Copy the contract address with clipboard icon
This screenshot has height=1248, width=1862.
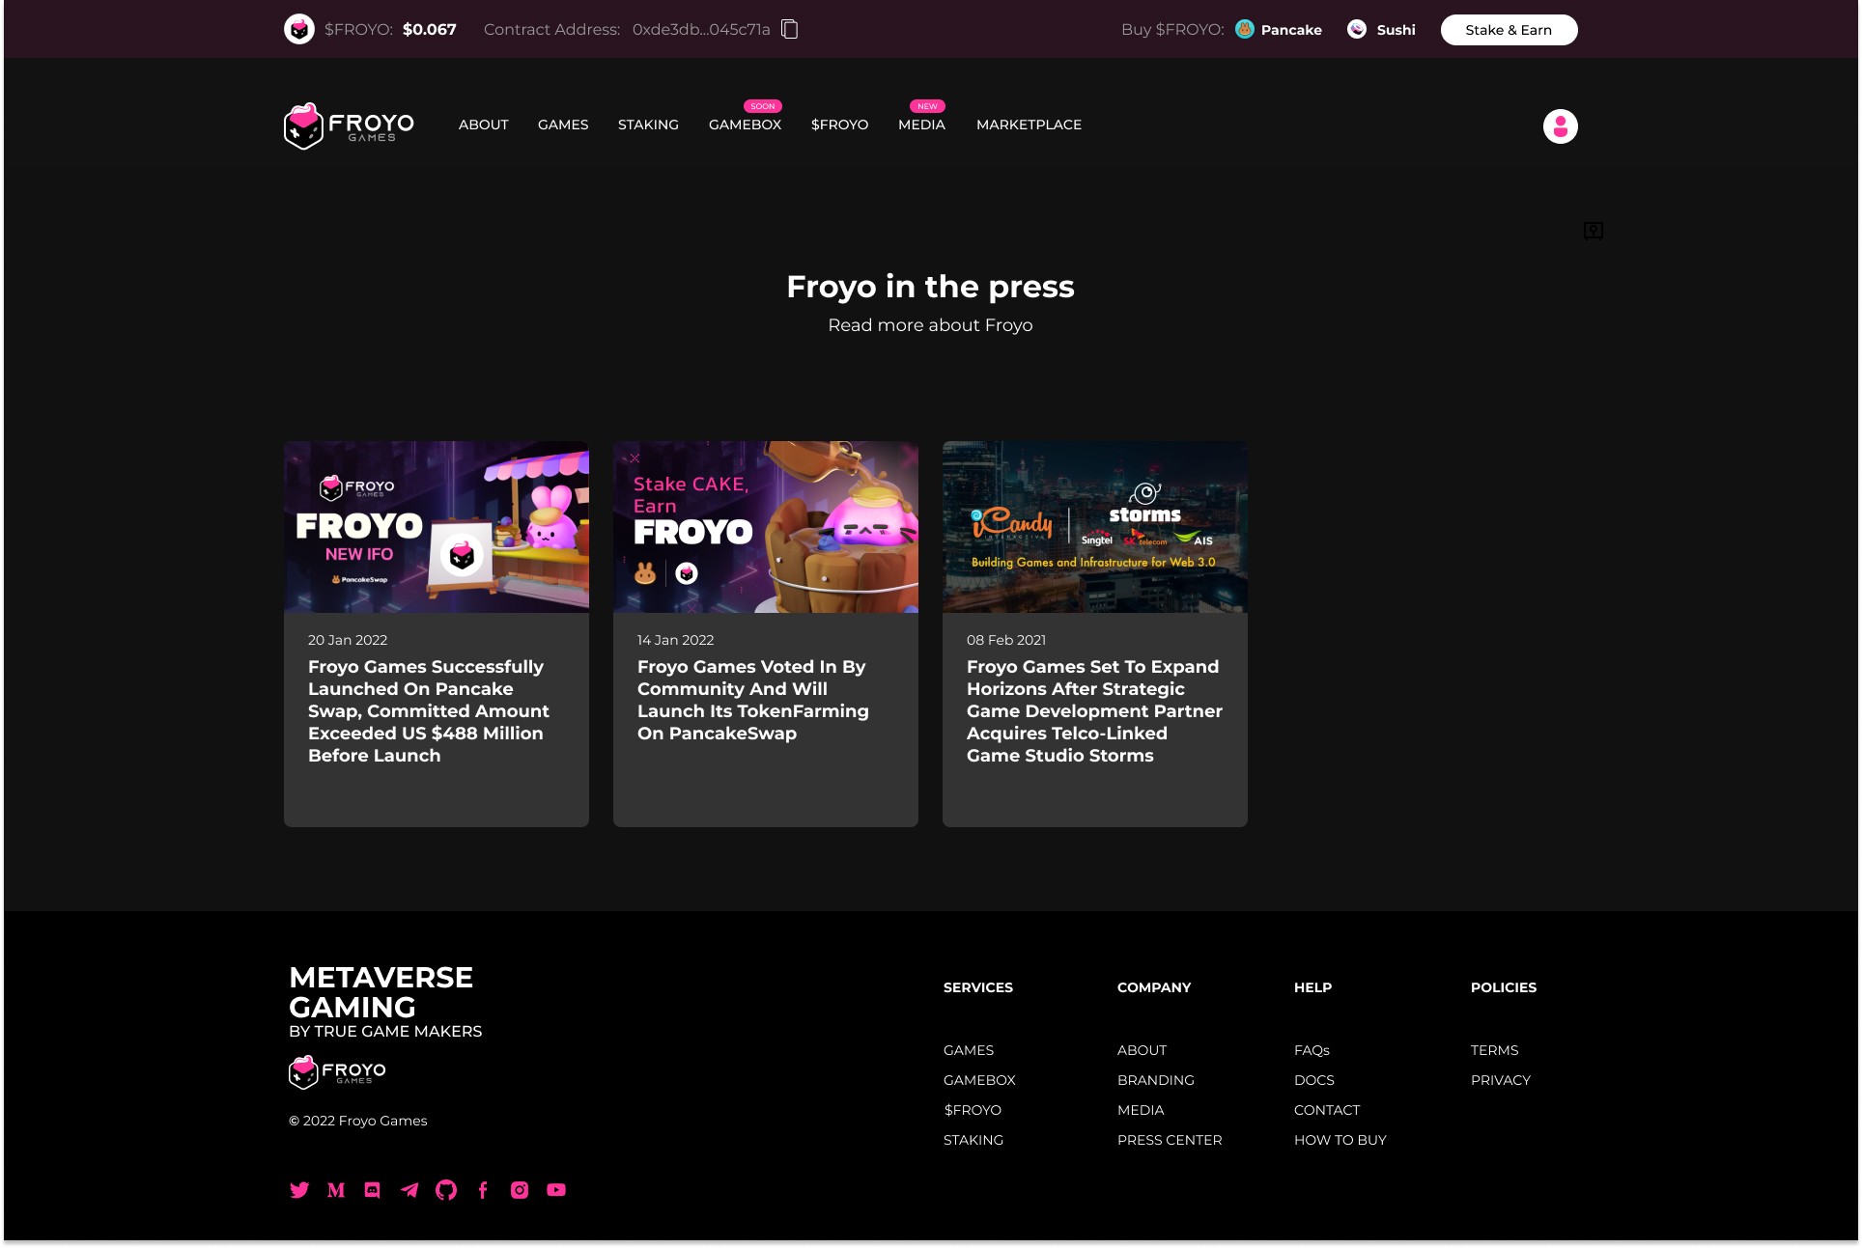pos(789,29)
